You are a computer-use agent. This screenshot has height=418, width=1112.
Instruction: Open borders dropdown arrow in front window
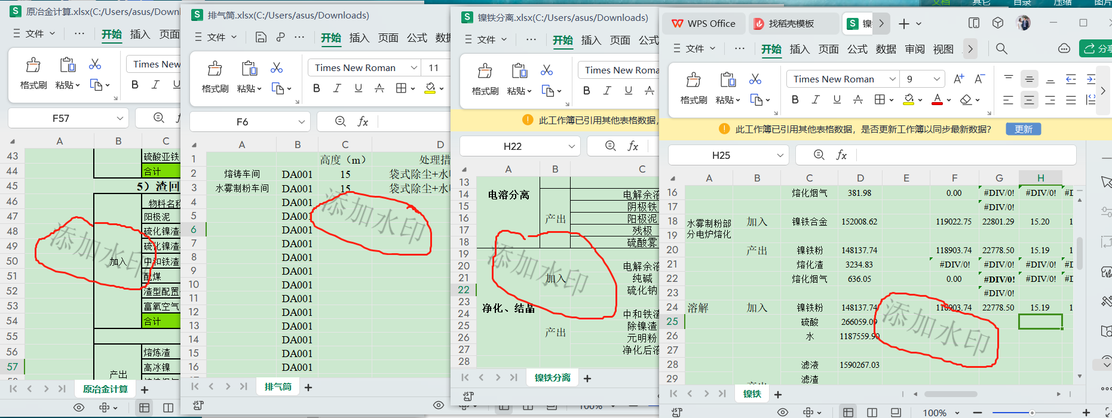coord(891,100)
